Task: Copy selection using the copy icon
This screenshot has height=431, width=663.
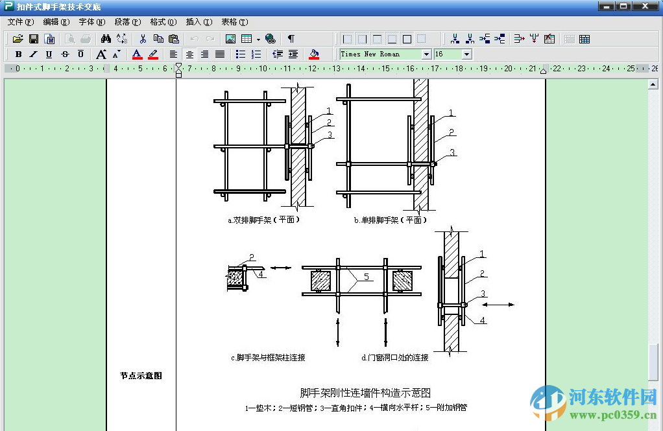Action: click(158, 39)
